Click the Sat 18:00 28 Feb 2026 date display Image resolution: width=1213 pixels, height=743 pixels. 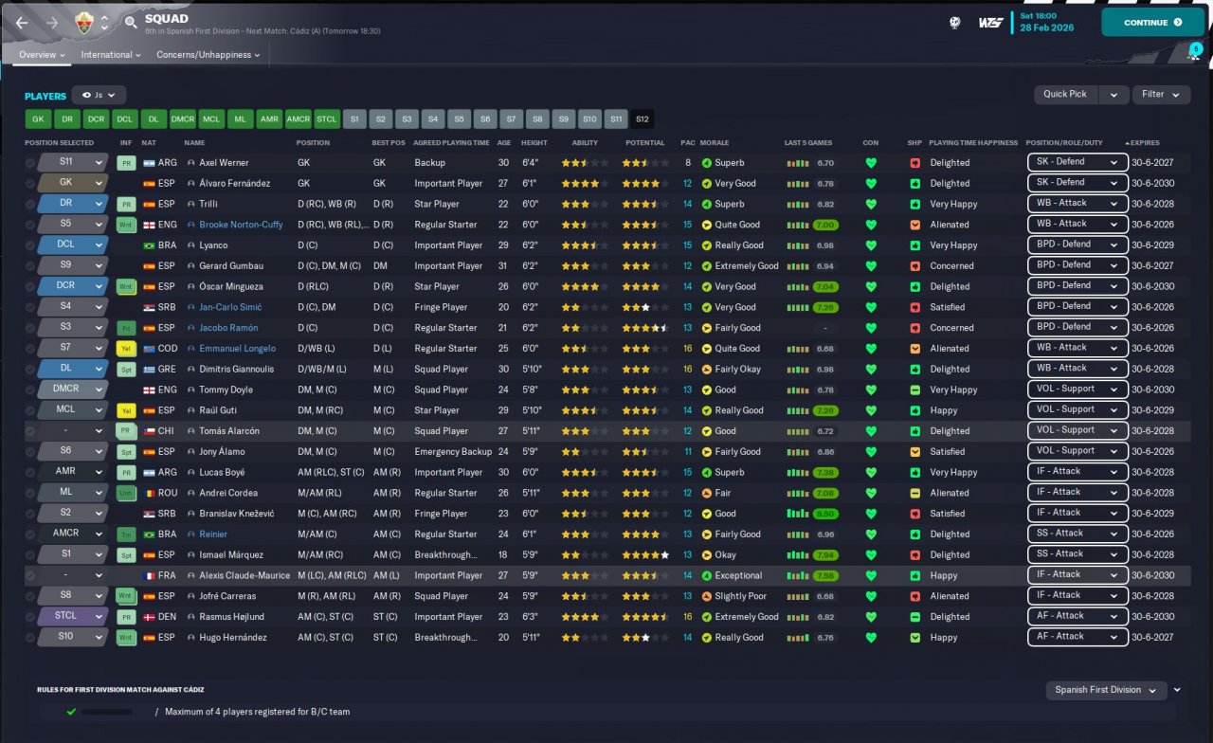point(1047,22)
